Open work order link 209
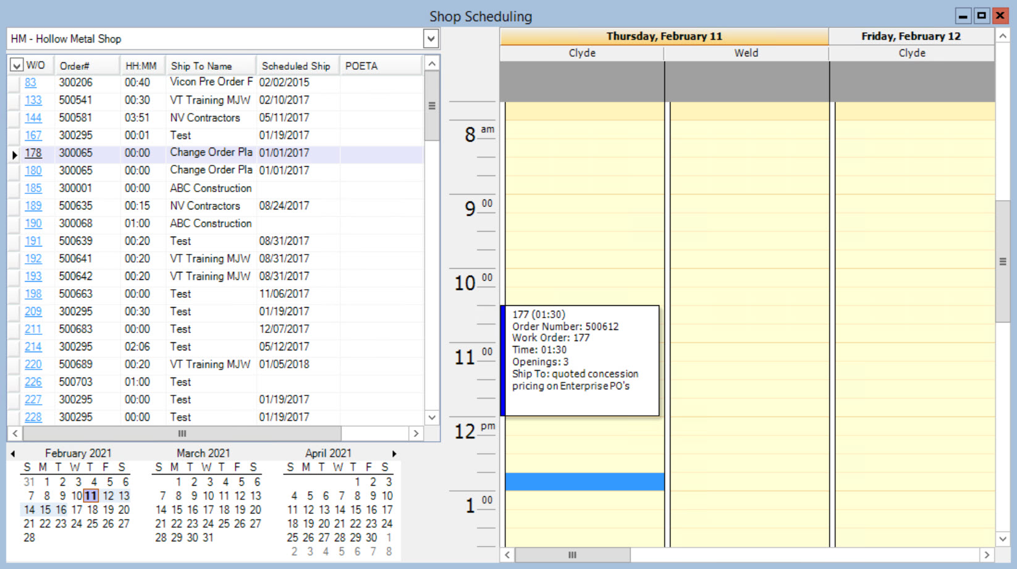This screenshot has width=1017, height=569. click(33, 311)
